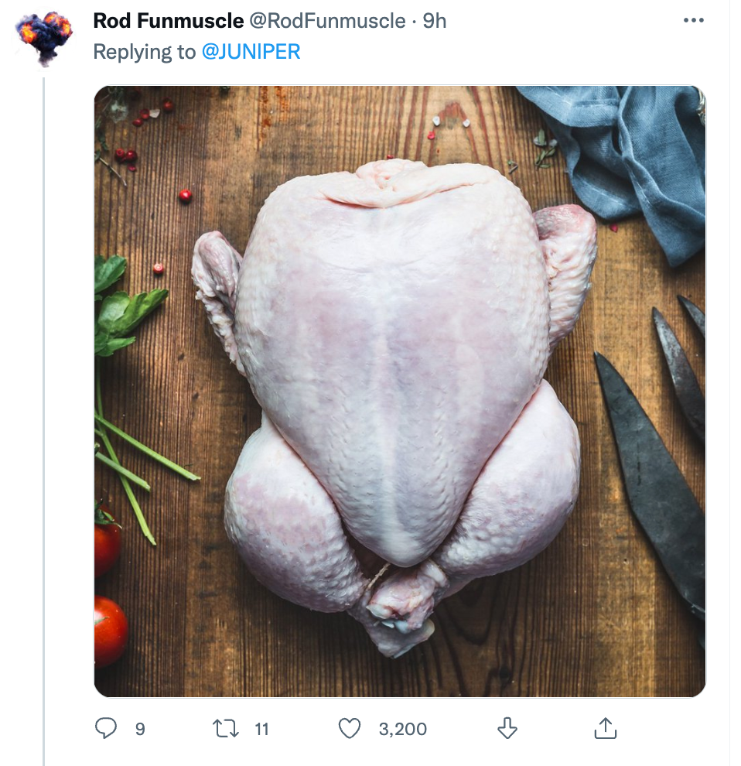Enlarge the raw chicken photo

(x=399, y=391)
